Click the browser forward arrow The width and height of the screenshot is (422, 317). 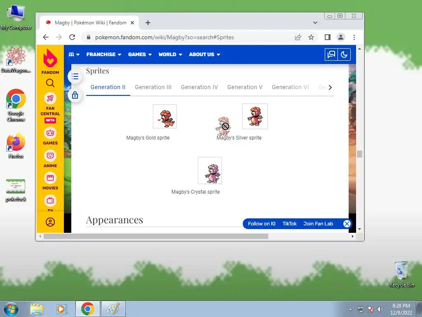(59, 37)
